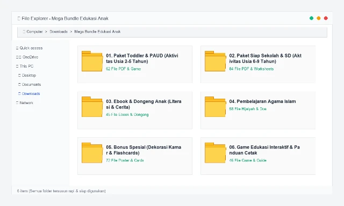
Task: Go to Desktop in the sidebar
Action: (x=27, y=75)
